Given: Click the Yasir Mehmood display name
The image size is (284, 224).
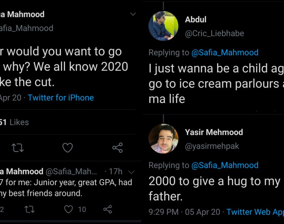Looking at the screenshot, I should [214, 132].
